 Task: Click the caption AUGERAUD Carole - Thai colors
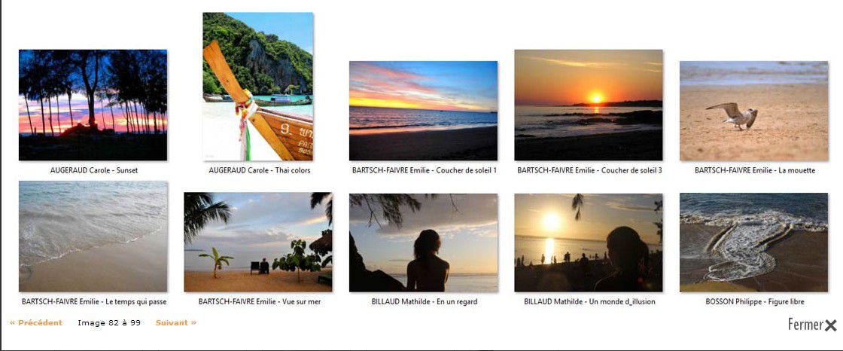[x=259, y=170]
